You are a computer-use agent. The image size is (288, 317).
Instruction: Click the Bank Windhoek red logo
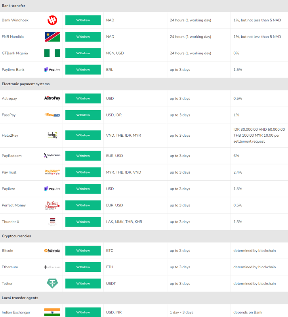click(52, 20)
